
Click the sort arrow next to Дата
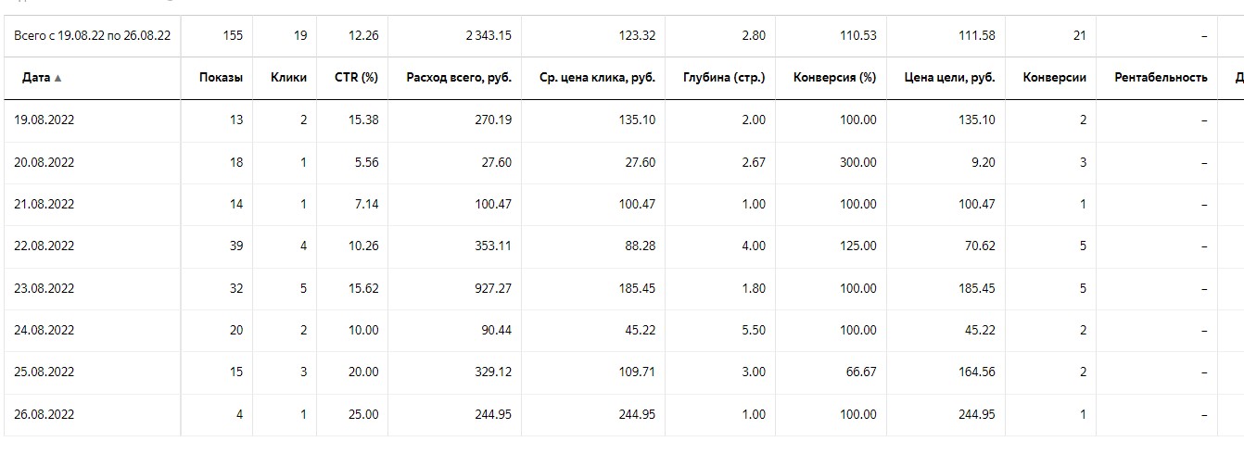(x=58, y=79)
